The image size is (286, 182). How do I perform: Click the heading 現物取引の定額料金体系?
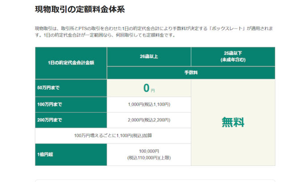[x=80, y=9]
